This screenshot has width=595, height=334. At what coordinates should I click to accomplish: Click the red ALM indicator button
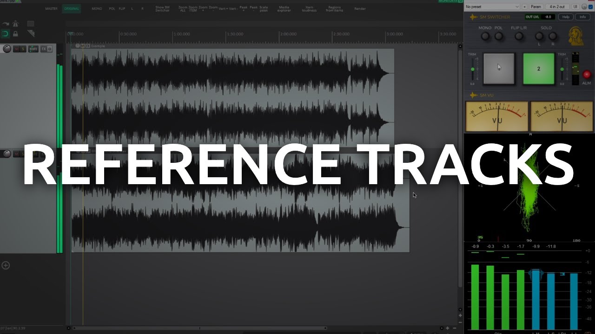(587, 74)
